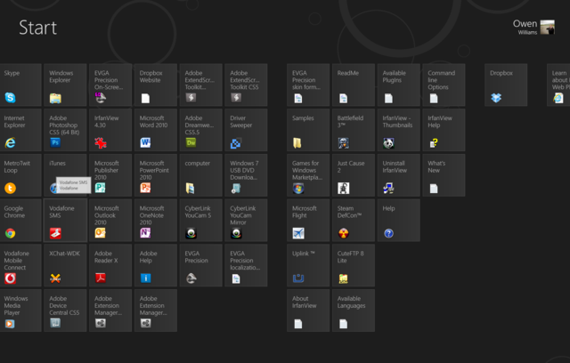Open Learn about Web tile
This screenshot has height=363, width=570.
pyautogui.click(x=558, y=85)
